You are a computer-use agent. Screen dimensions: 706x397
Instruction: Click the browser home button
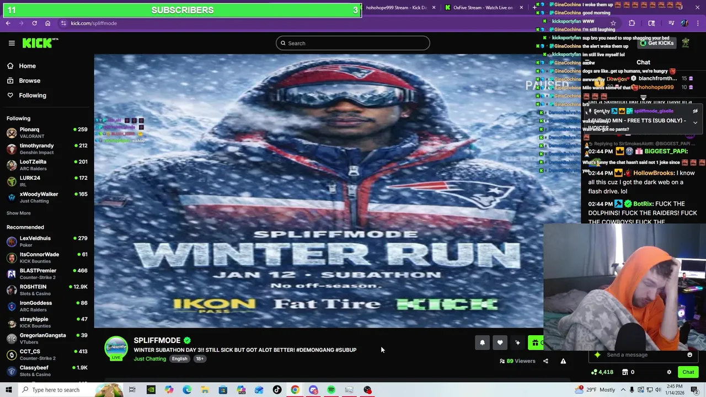coord(47,23)
